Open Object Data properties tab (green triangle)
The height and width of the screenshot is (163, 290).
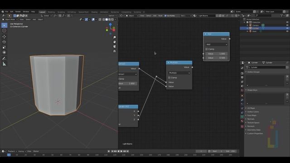[242, 117]
